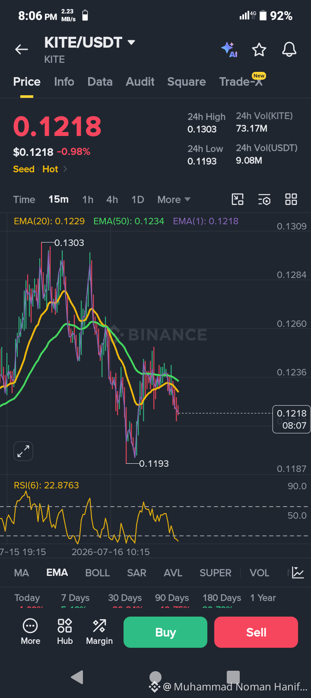The width and height of the screenshot is (311, 698).
Task: Tap the EMA(50): 0.1234 legend
Action: pyautogui.click(x=129, y=221)
